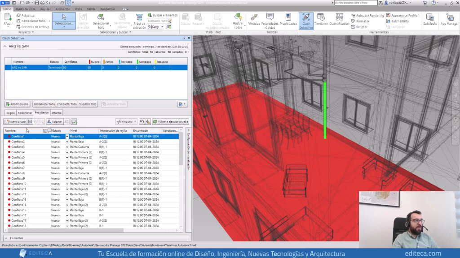Open the Ninguno isolation dropdown
The height and width of the screenshot is (258, 460).
127,122
